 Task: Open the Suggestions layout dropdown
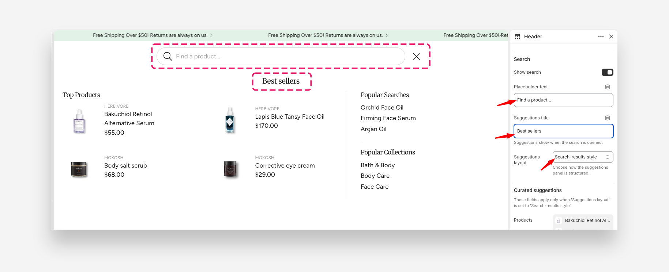[583, 157]
